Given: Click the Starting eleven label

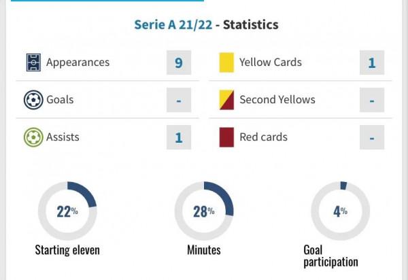Looking at the screenshot, I should pyautogui.click(x=67, y=250).
